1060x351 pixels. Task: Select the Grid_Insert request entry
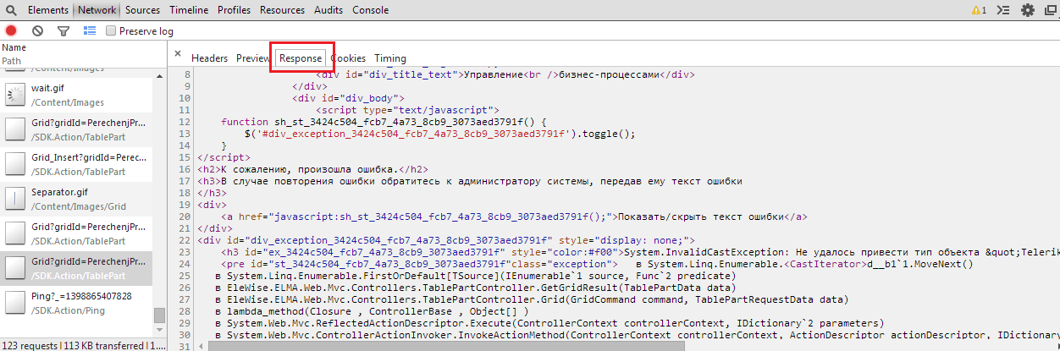click(x=76, y=164)
